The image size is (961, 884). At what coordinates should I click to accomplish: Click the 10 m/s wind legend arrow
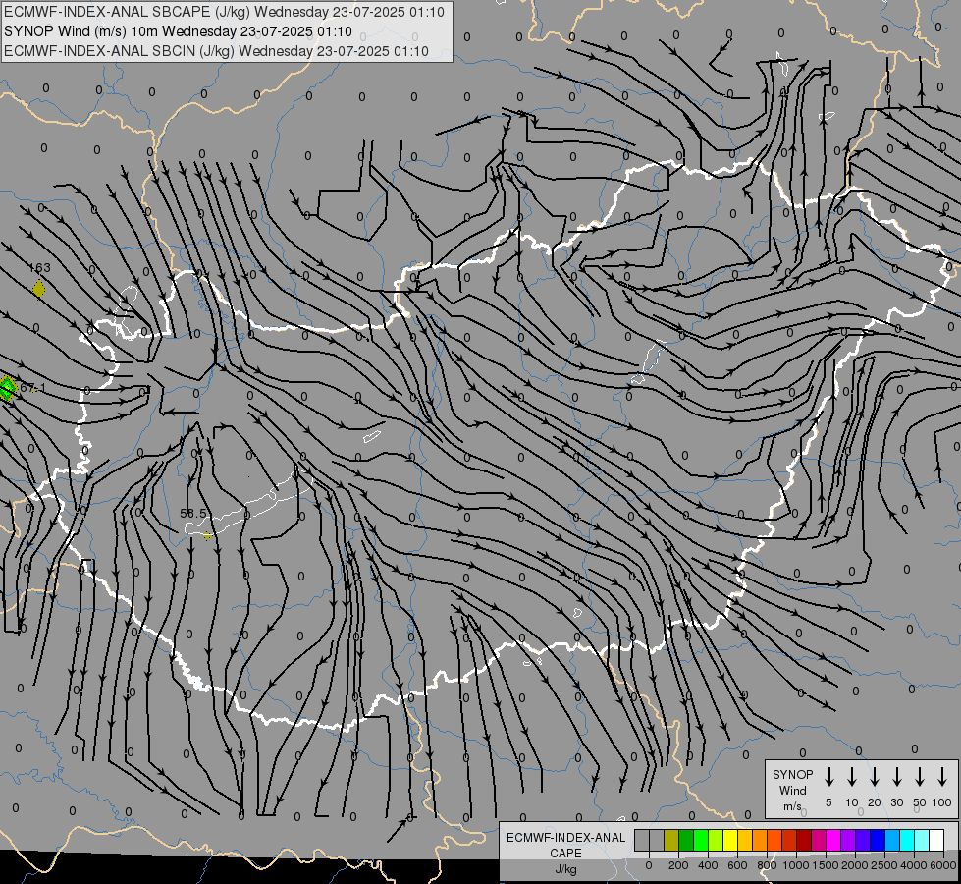851,777
